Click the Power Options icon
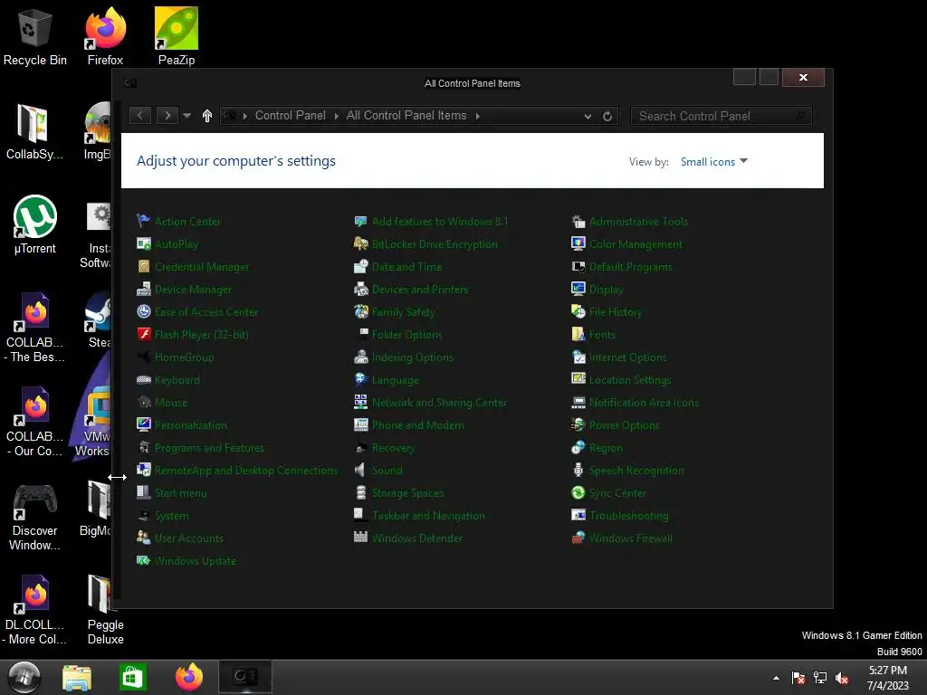The image size is (927, 695). tap(578, 425)
